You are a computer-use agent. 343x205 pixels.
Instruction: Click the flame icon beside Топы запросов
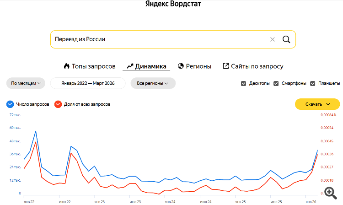pyautogui.click(x=66, y=66)
